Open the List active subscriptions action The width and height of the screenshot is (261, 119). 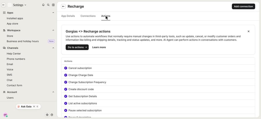point(158,103)
